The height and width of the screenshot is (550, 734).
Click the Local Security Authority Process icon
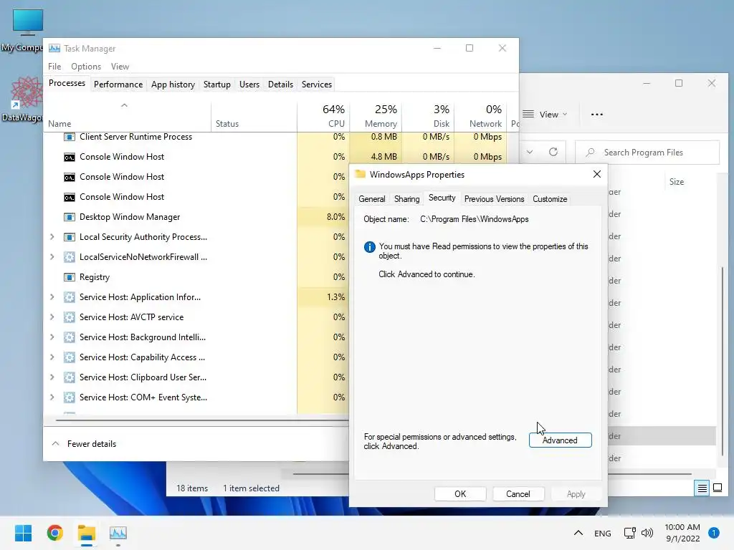point(70,237)
